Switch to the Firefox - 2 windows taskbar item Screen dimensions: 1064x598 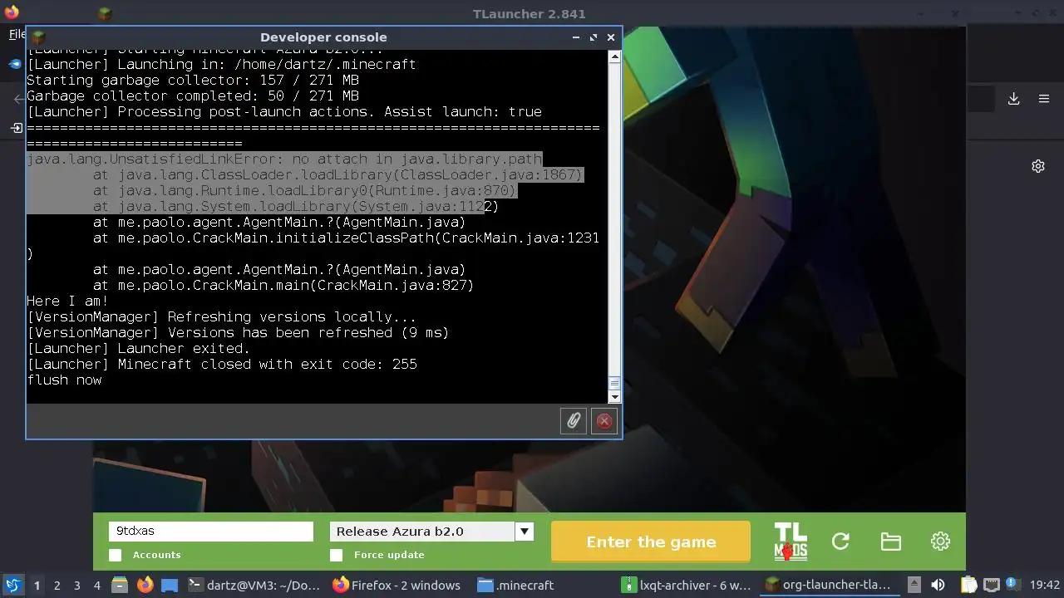[397, 585]
